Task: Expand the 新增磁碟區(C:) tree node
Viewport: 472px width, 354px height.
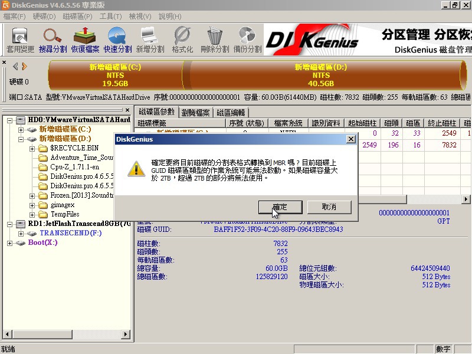Action: pyautogui.click(x=21, y=129)
